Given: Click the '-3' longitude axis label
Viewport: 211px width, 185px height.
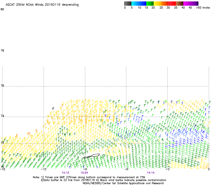Looking at the screenshot, I should pos(167,169).
